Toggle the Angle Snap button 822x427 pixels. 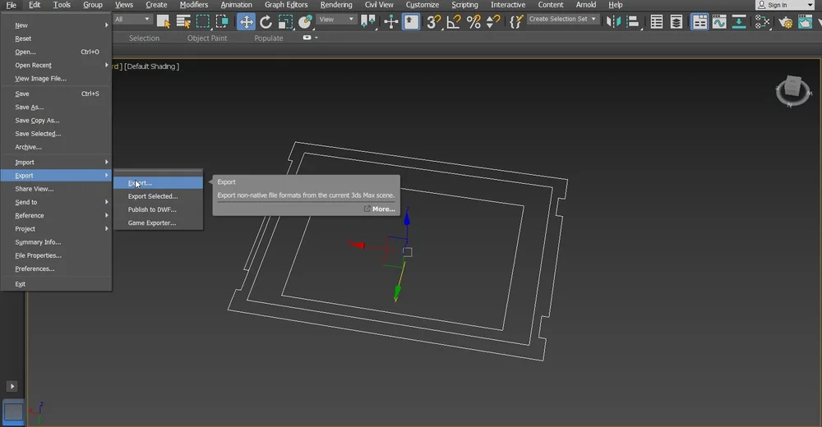(454, 21)
